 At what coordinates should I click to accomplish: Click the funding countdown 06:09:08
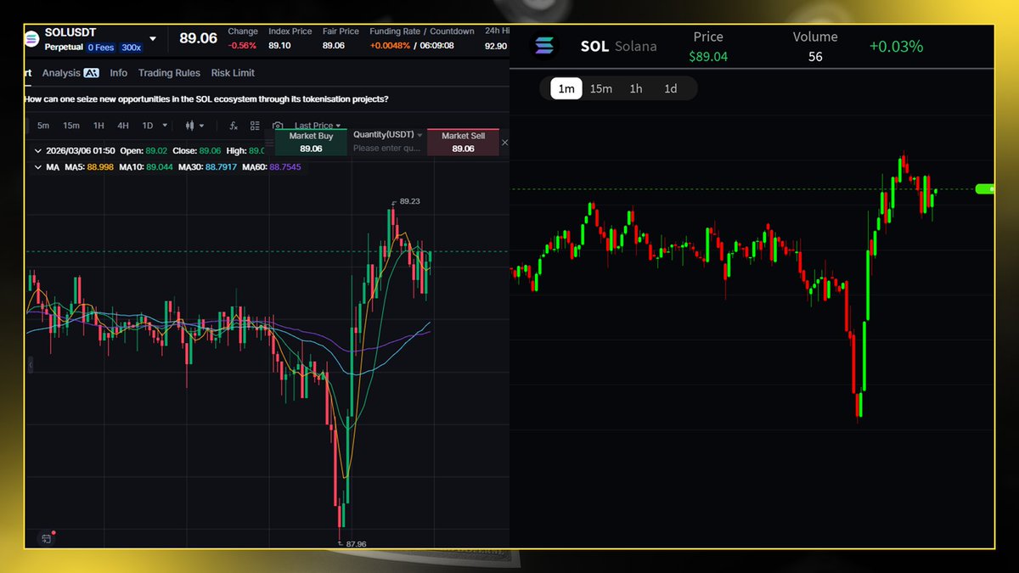click(x=436, y=46)
